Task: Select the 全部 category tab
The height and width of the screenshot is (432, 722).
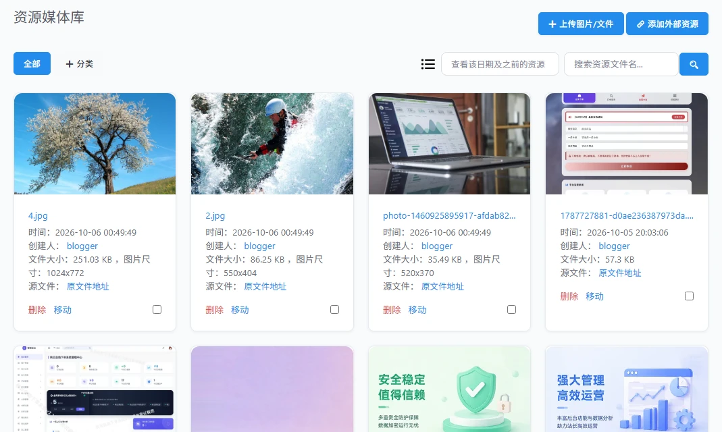Action: point(32,63)
